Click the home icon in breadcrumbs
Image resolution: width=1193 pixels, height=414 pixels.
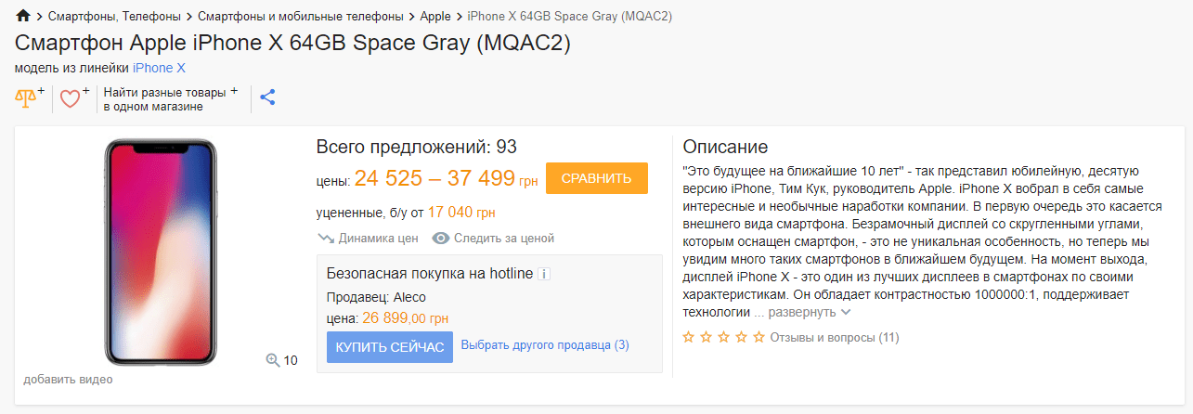click(23, 16)
